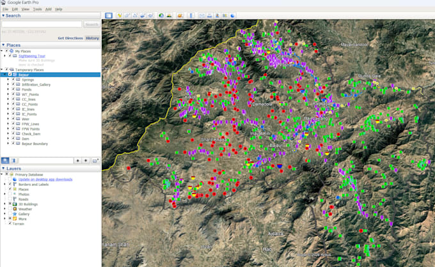Toggle sunlight across landscape icon

point(169,15)
